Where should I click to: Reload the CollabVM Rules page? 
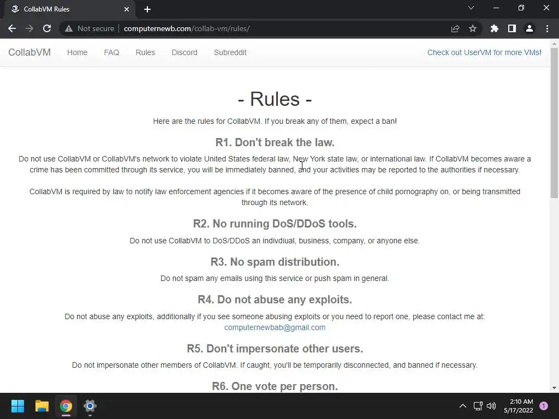point(47,28)
